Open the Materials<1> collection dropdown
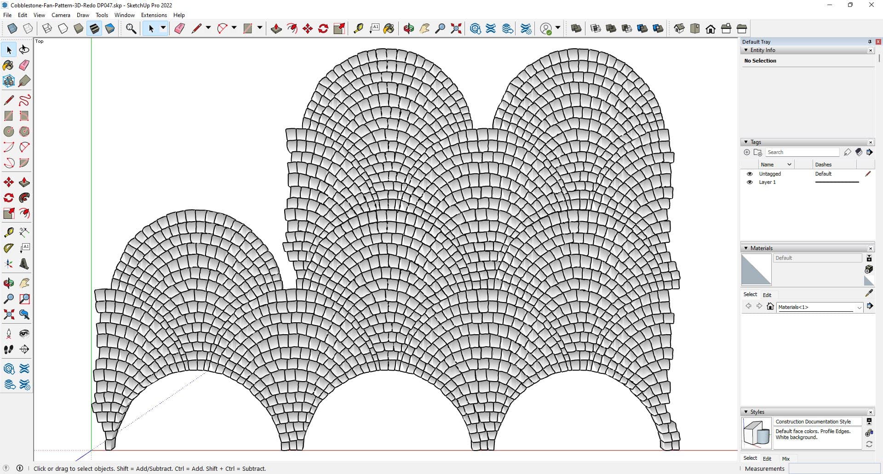The width and height of the screenshot is (883, 474). [x=859, y=307]
